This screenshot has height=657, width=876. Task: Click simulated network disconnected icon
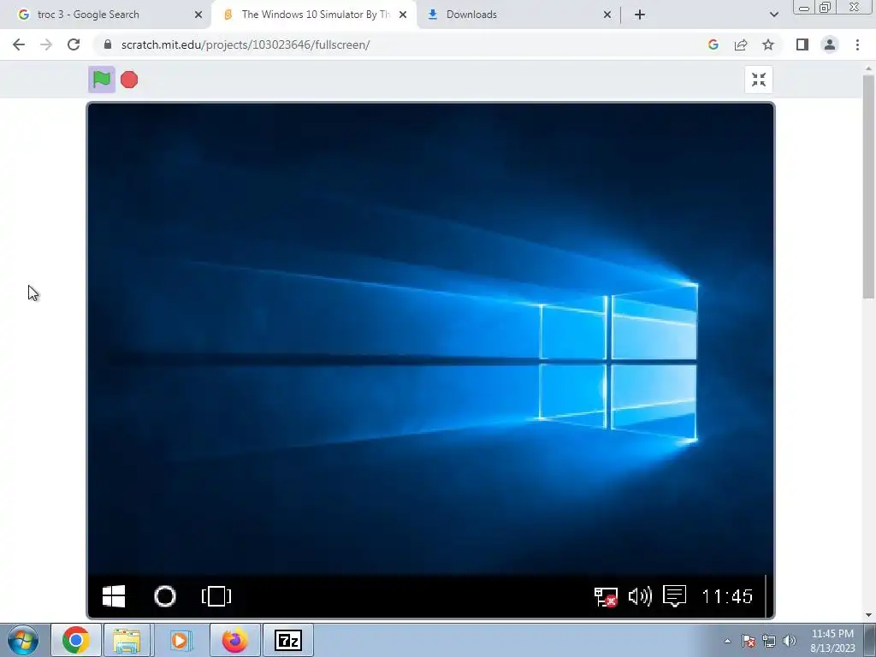(x=606, y=596)
